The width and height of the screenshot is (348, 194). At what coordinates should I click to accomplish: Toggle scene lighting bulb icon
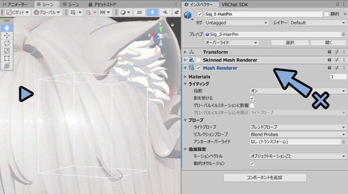pos(152,13)
